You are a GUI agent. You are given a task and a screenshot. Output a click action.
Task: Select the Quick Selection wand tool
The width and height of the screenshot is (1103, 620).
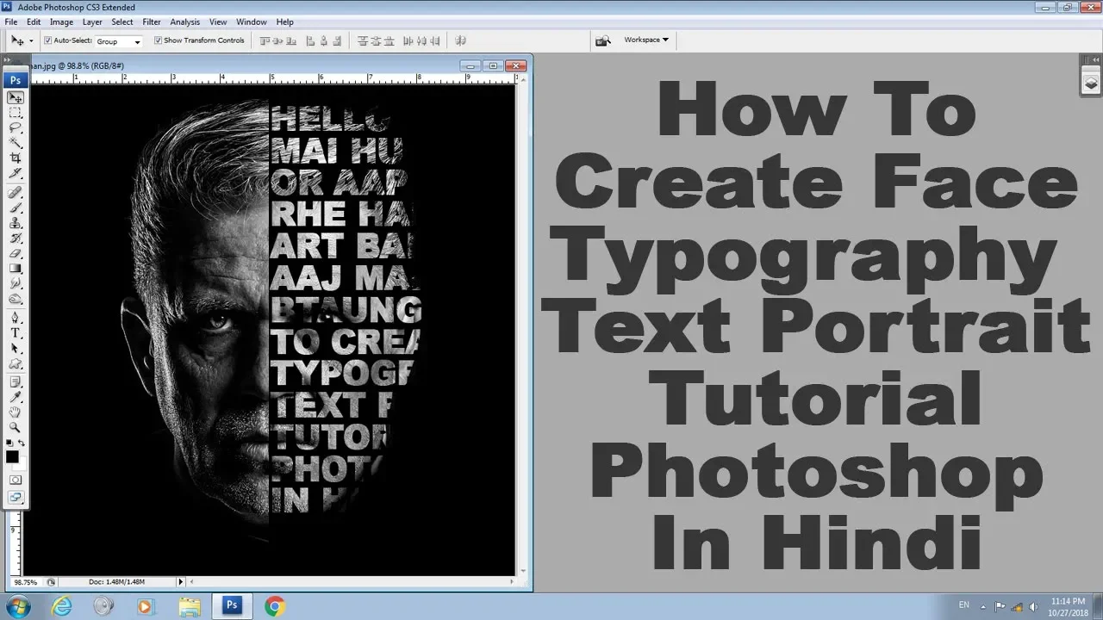point(16,143)
